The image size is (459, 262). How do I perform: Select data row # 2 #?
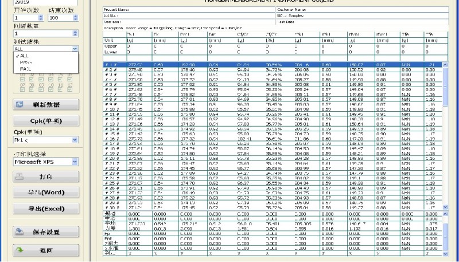pos(273,69)
